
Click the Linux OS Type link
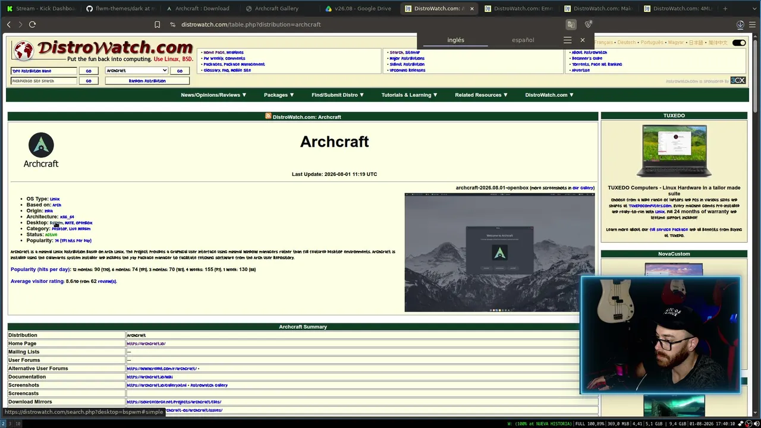55,199
